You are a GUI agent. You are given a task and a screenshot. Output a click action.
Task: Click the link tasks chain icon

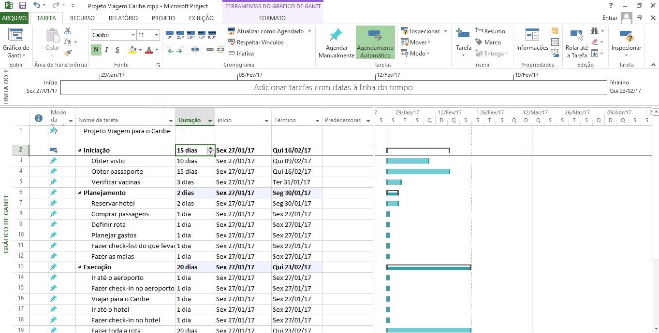[x=209, y=49]
